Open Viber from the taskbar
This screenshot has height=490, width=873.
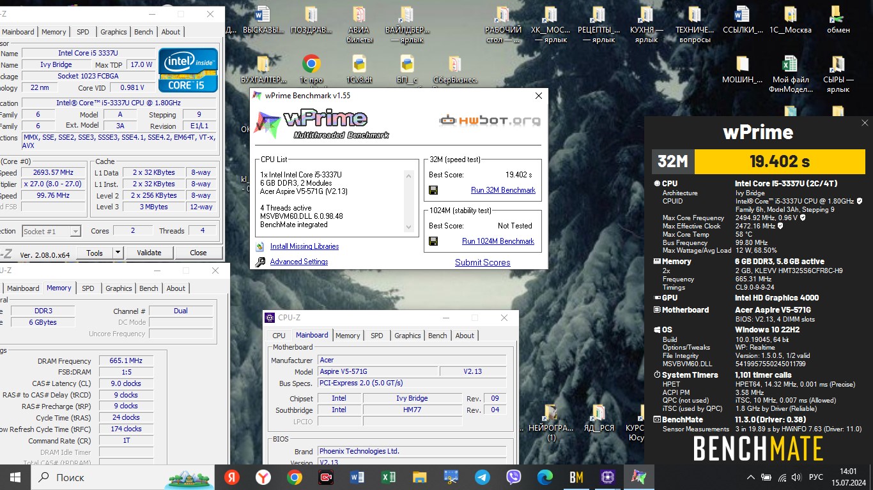(x=513, y=477)
